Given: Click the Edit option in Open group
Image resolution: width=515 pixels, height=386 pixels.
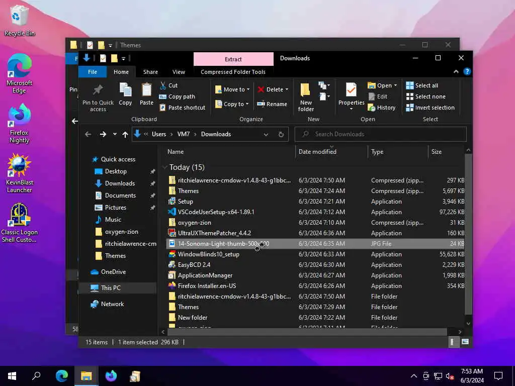Looking at the screenshot, I should pos(378,96).
